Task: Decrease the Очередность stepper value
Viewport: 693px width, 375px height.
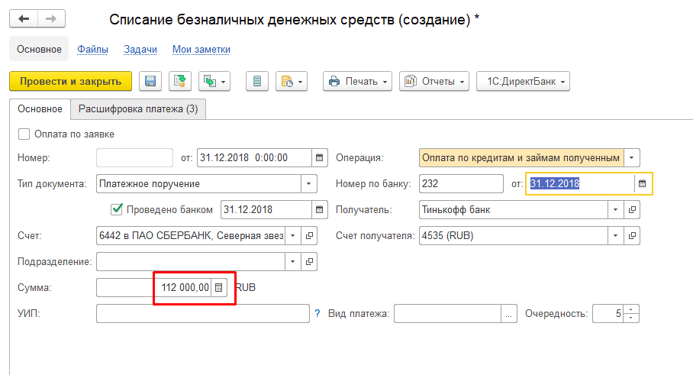Action: [630, 318]
